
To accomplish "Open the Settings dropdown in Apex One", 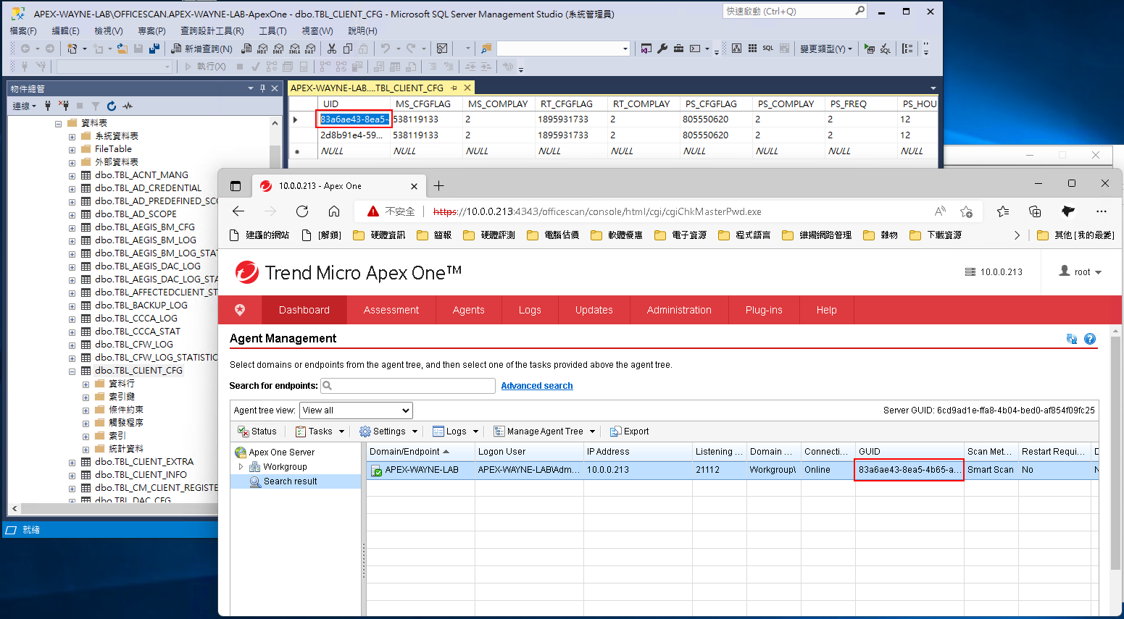I will pyautogui.click(x=389, y=431).
